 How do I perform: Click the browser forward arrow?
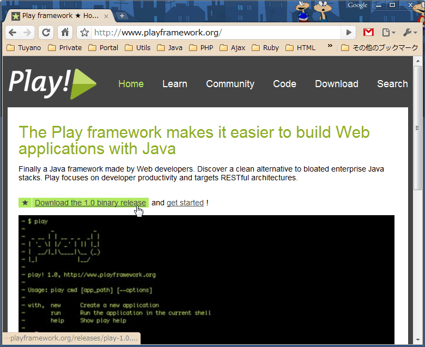pos(27,33)
